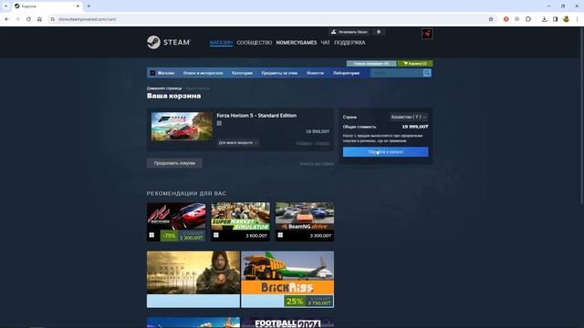Close the Корзина browser tab
Image resolution: width=584 pixels, height=328 pixels.
tap(78, 6)
